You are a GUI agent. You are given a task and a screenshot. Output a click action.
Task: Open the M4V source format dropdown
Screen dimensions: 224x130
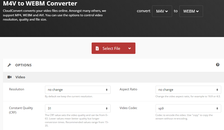coord(162,11)
